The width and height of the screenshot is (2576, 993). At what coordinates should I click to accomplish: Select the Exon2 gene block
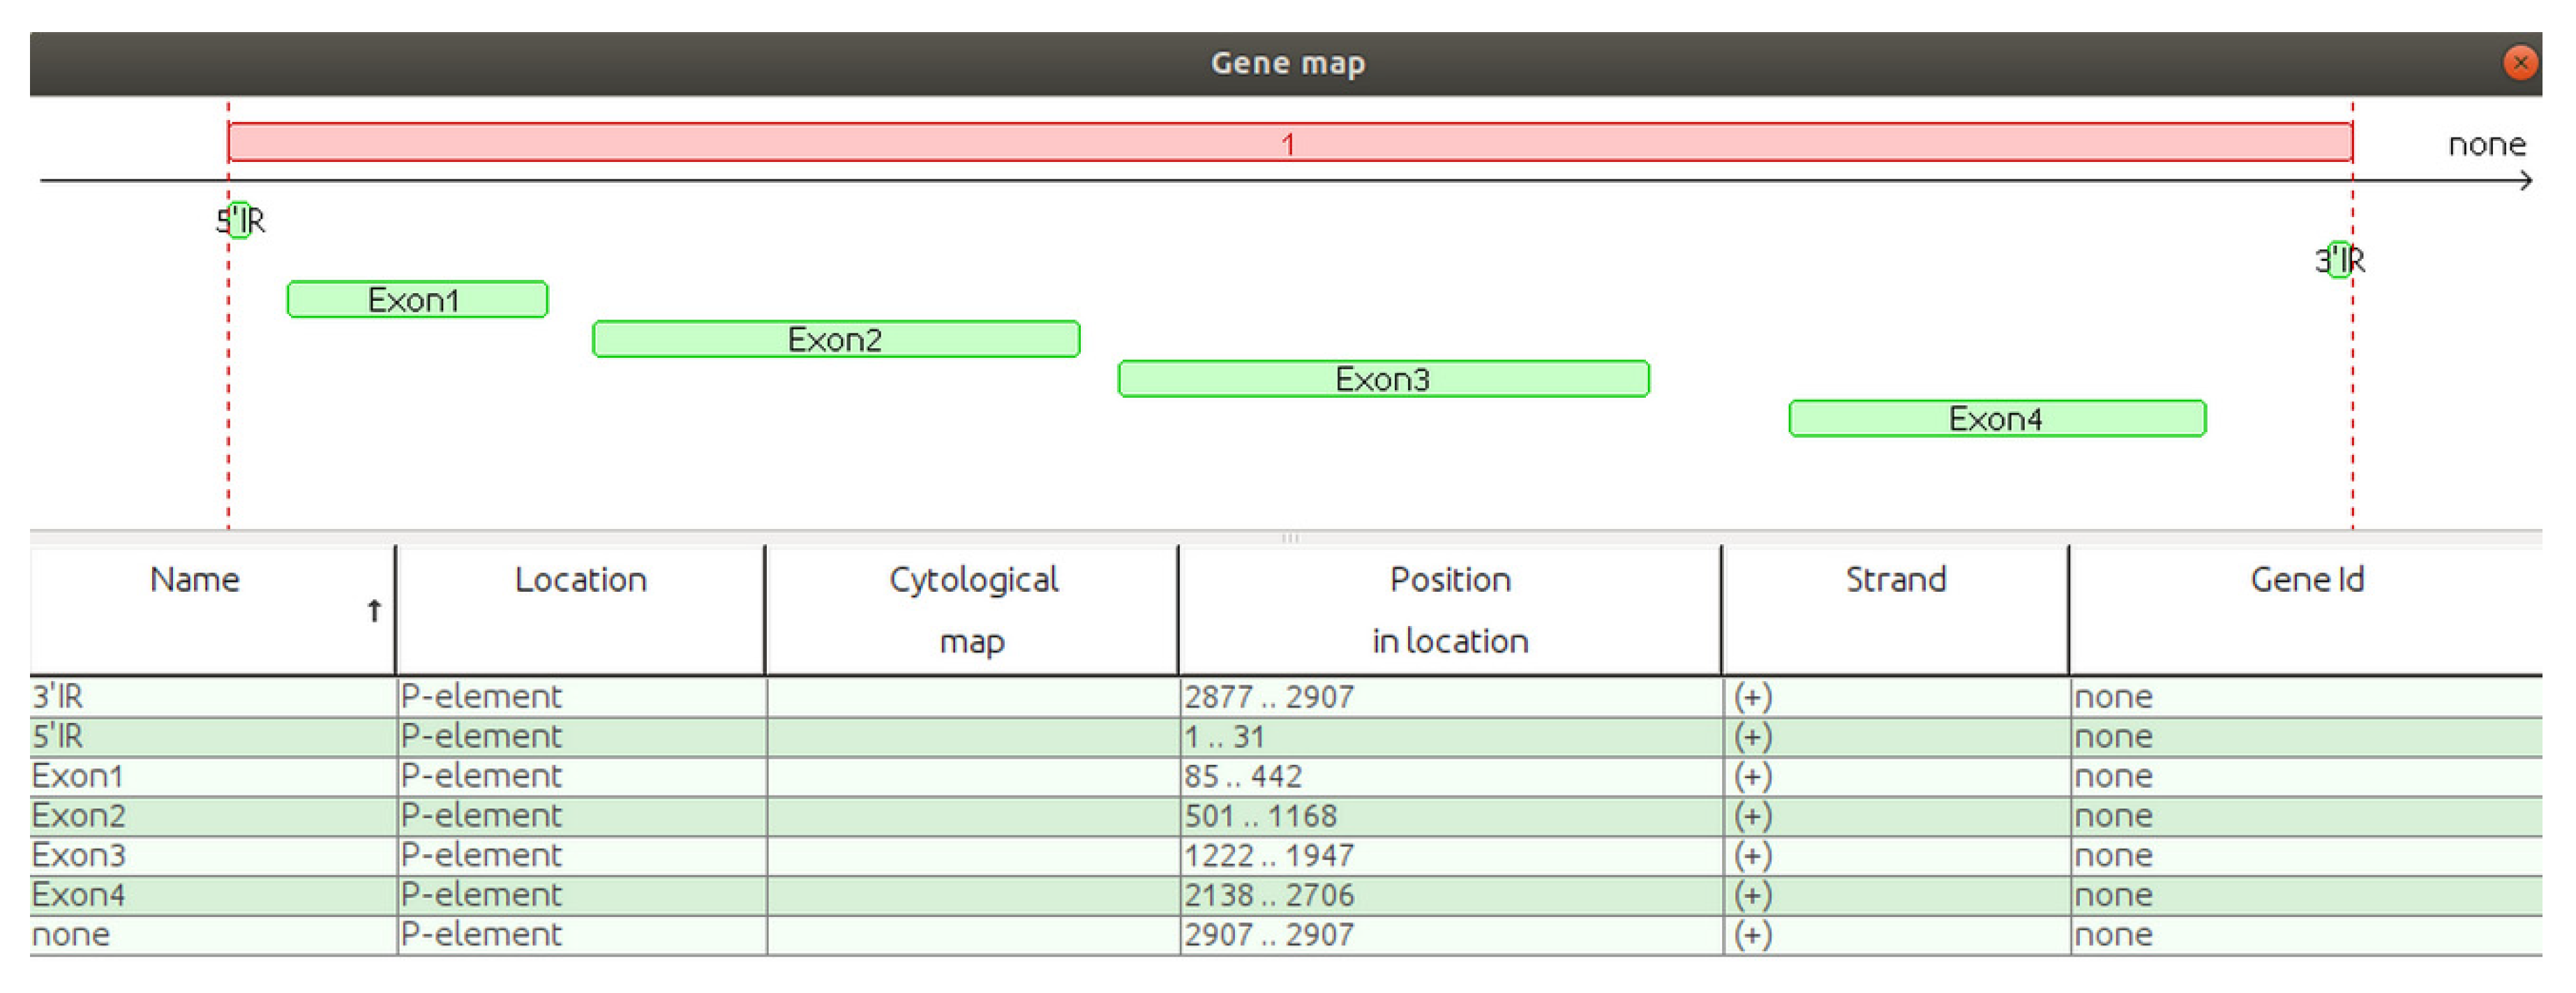click(x=836, y=340)
